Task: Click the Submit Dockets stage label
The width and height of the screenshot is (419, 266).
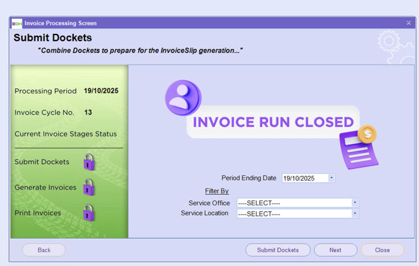Action: 42,162
